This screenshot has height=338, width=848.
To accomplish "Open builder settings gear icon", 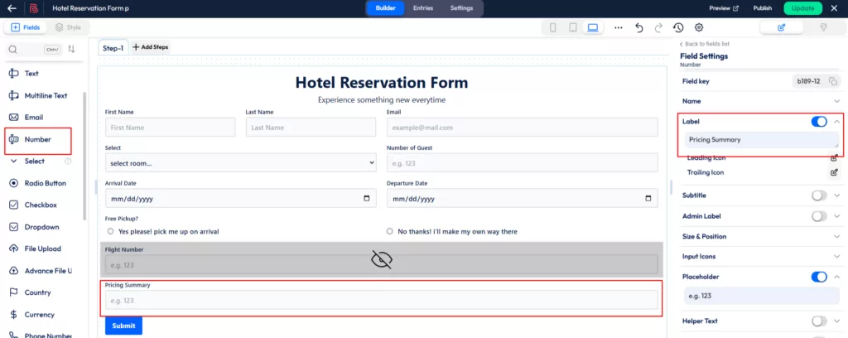I will point(699,27).
